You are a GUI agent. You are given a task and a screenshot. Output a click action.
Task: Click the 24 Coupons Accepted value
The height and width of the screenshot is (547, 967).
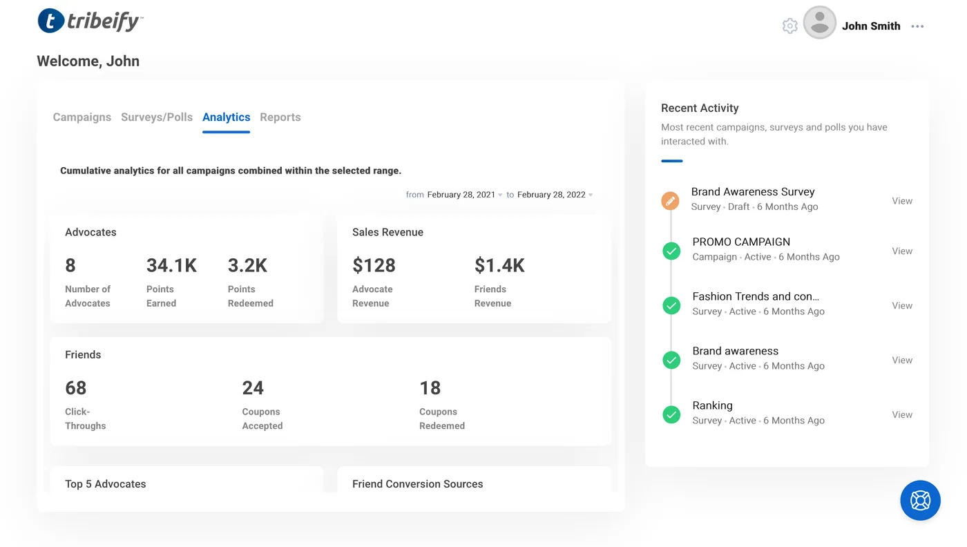click(253, 388)
